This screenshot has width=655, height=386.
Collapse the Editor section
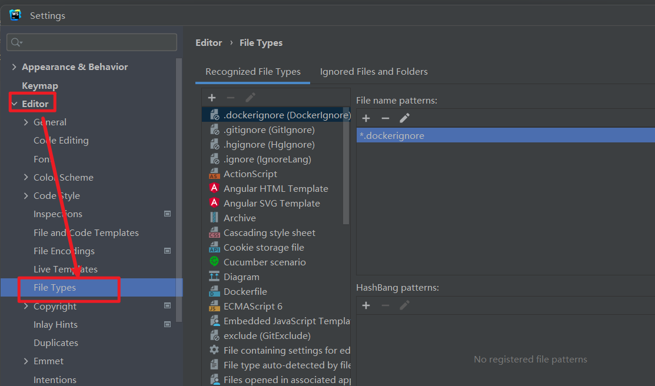tap(14, 104)
